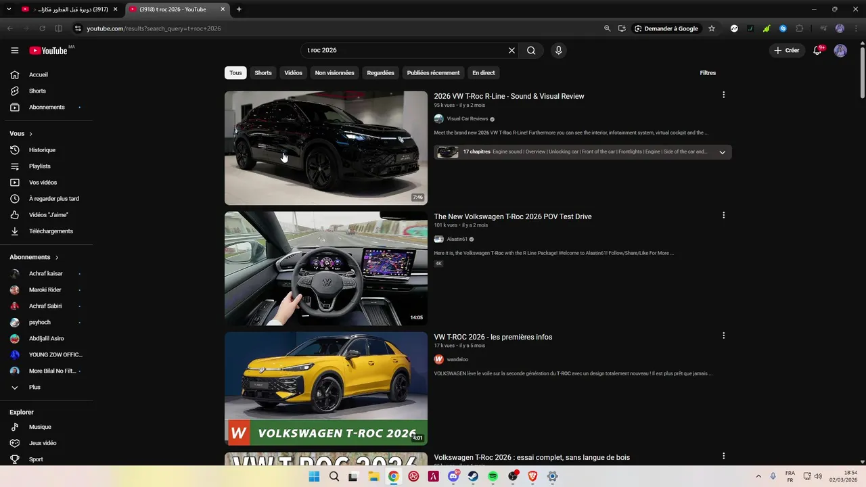This screenshot has width=866, height=487.
Task: Open more options for POV Test Drive video
Action: [x=723, y=216]
